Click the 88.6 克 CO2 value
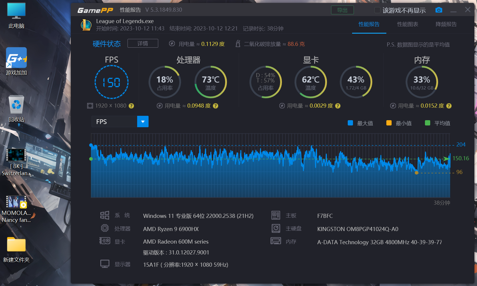The height and width of the screenshot is (286, 477). [296, 44]
